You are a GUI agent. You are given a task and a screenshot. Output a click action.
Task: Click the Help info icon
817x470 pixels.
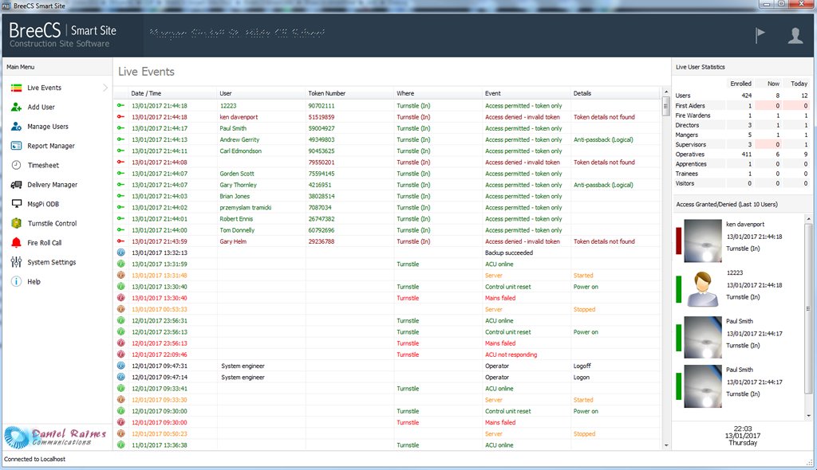(x=17, y=281)
